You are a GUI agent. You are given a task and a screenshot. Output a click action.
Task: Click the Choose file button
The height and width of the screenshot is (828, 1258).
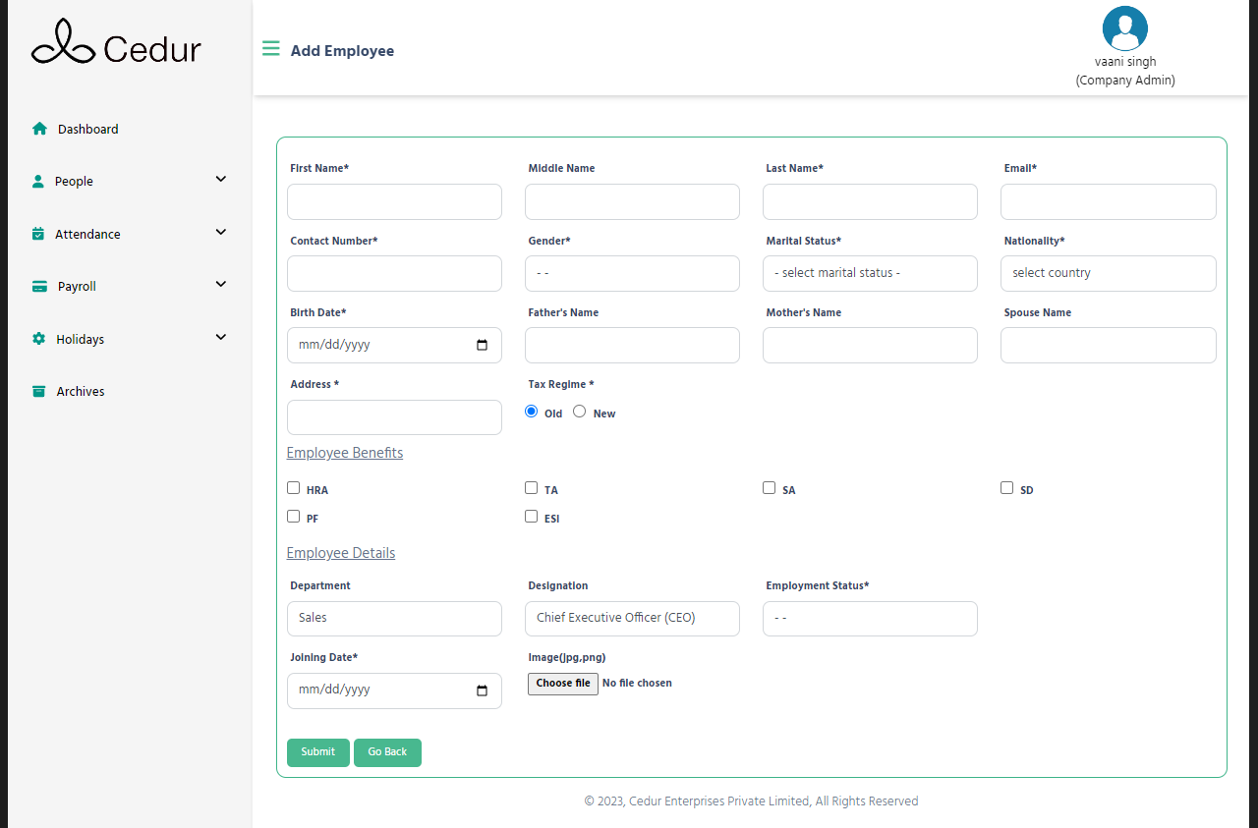563,684
